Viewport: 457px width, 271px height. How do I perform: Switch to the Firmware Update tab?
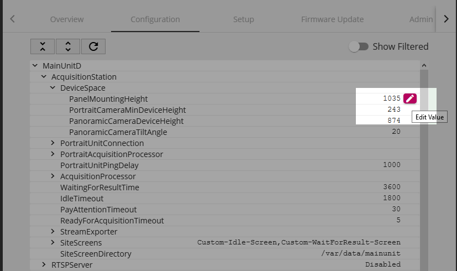(x=332, y=19)
